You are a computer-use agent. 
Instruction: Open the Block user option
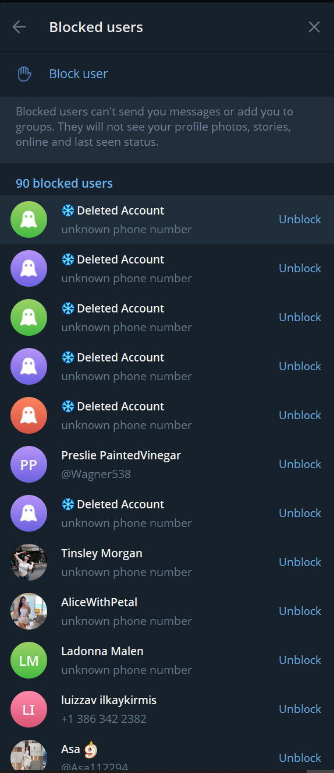point(167,74)
